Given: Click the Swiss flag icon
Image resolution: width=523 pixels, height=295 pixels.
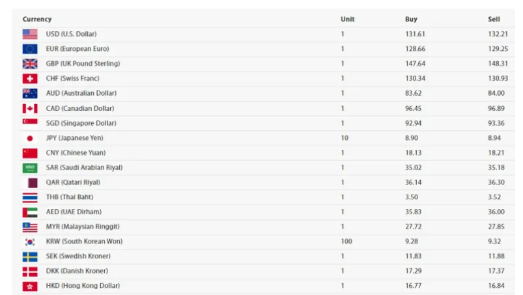Looking at the screenshot, I should [x=30, y=79].
